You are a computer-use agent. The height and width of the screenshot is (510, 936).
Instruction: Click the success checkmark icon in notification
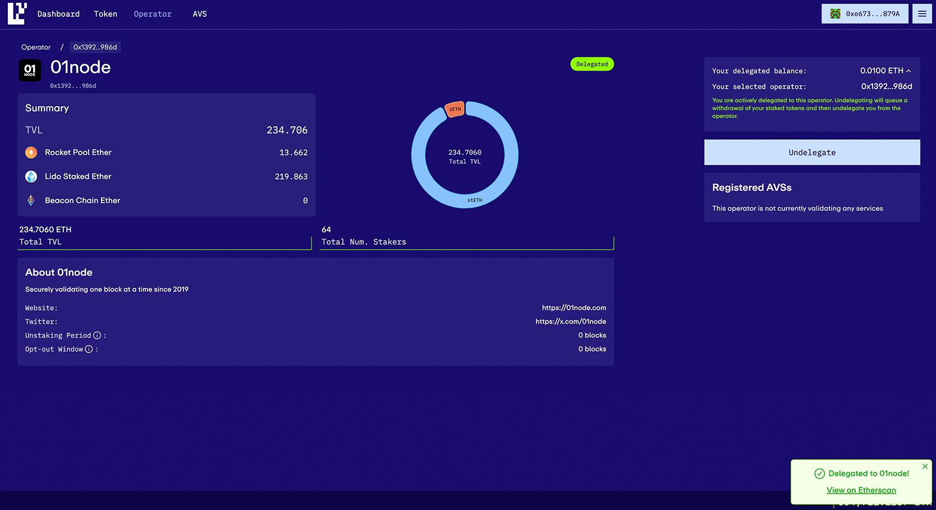click(x=819, y=474)
